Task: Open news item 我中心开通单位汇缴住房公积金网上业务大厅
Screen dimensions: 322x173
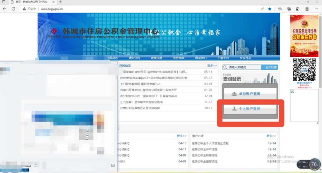Action: 148,90
